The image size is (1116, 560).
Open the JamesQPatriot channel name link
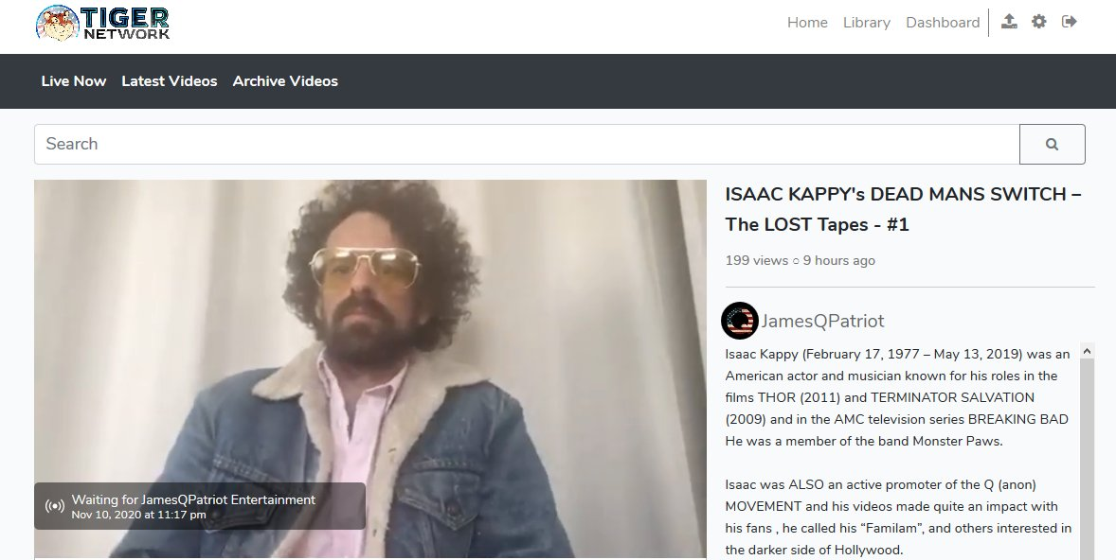pyautogui.click(x=822, y=322)
